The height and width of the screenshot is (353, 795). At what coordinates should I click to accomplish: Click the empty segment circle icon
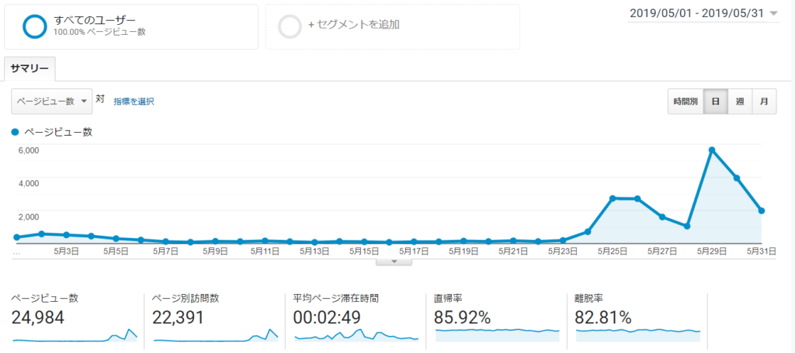coord(290,26)
